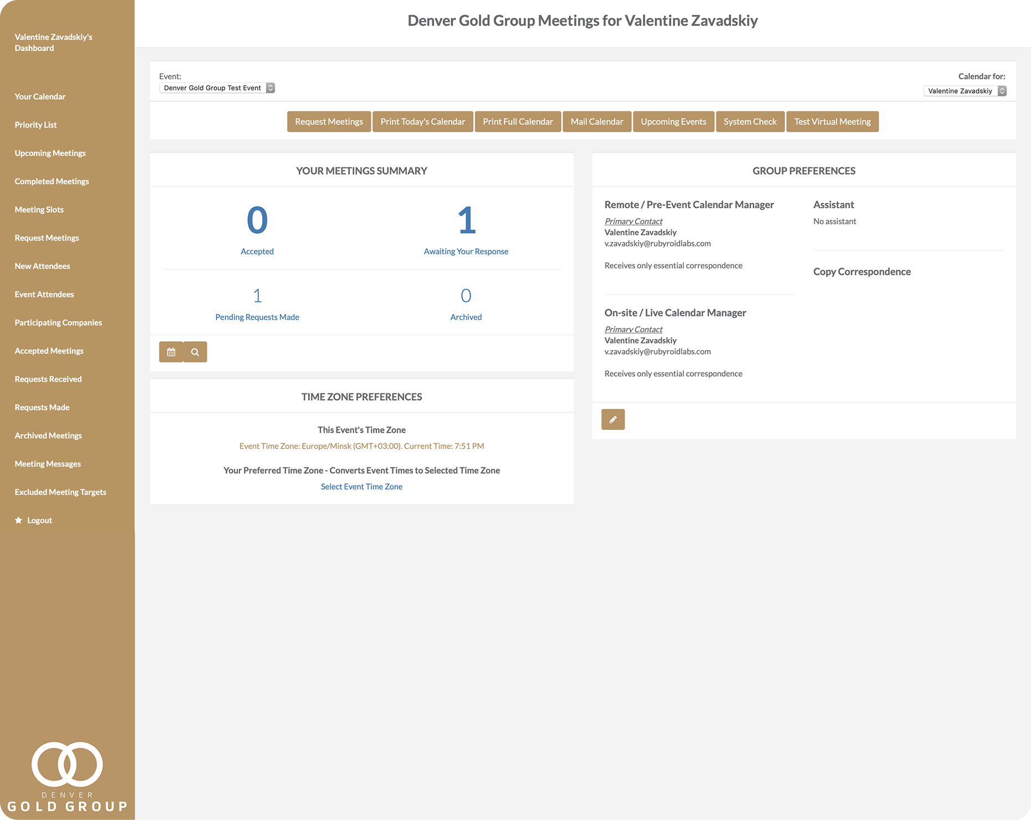This screenshot has height=820, width=1031.
Task: Go to Your Calendar in sidebar
Action: pos(40,96)
